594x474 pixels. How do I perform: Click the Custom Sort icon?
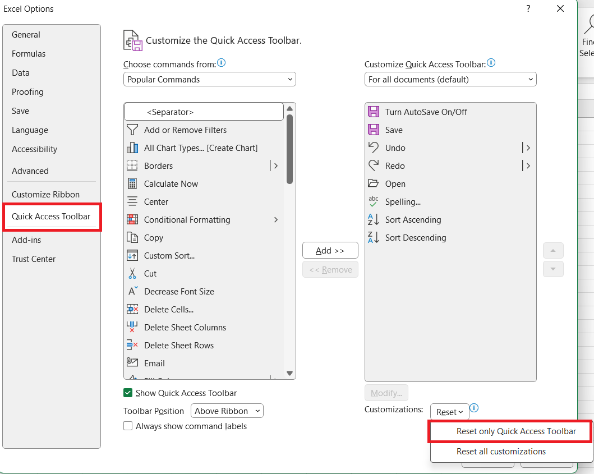[132, 255]
